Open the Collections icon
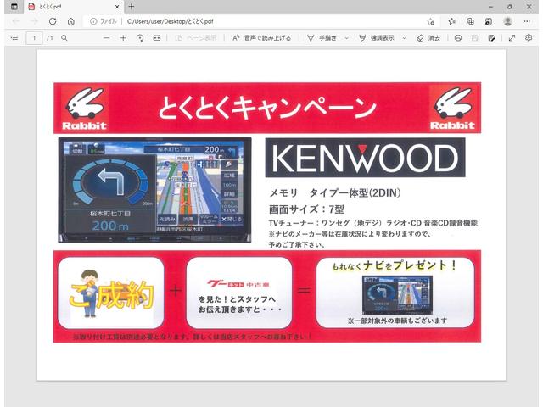The width and height of the screenshot is (543, 407). [470, 21]
